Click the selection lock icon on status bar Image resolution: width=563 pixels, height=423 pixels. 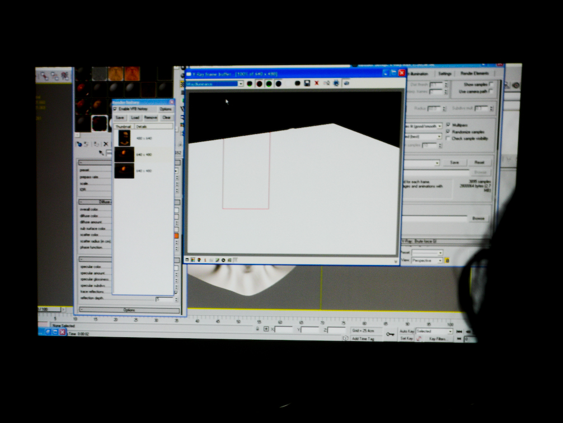(257, 328)
